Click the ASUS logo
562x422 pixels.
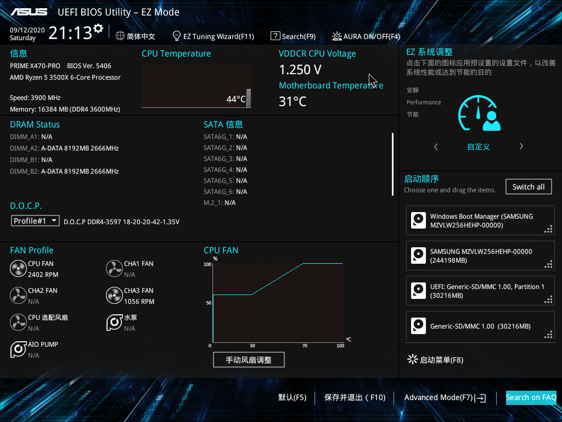coord(29,12)
